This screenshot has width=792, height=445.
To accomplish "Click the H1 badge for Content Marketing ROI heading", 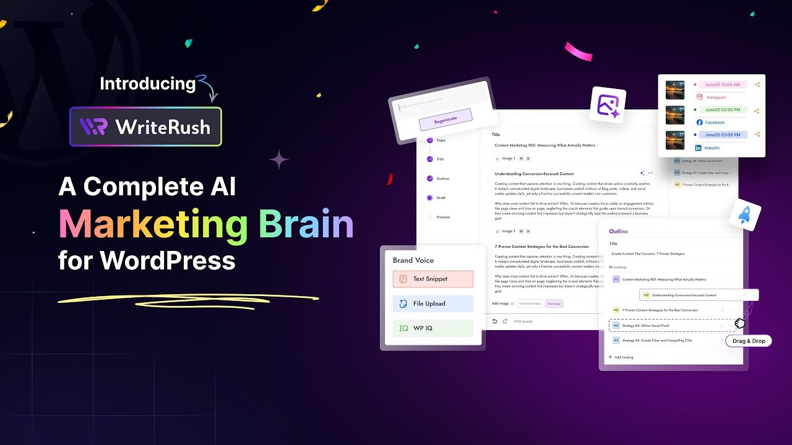I will [616, 279].
